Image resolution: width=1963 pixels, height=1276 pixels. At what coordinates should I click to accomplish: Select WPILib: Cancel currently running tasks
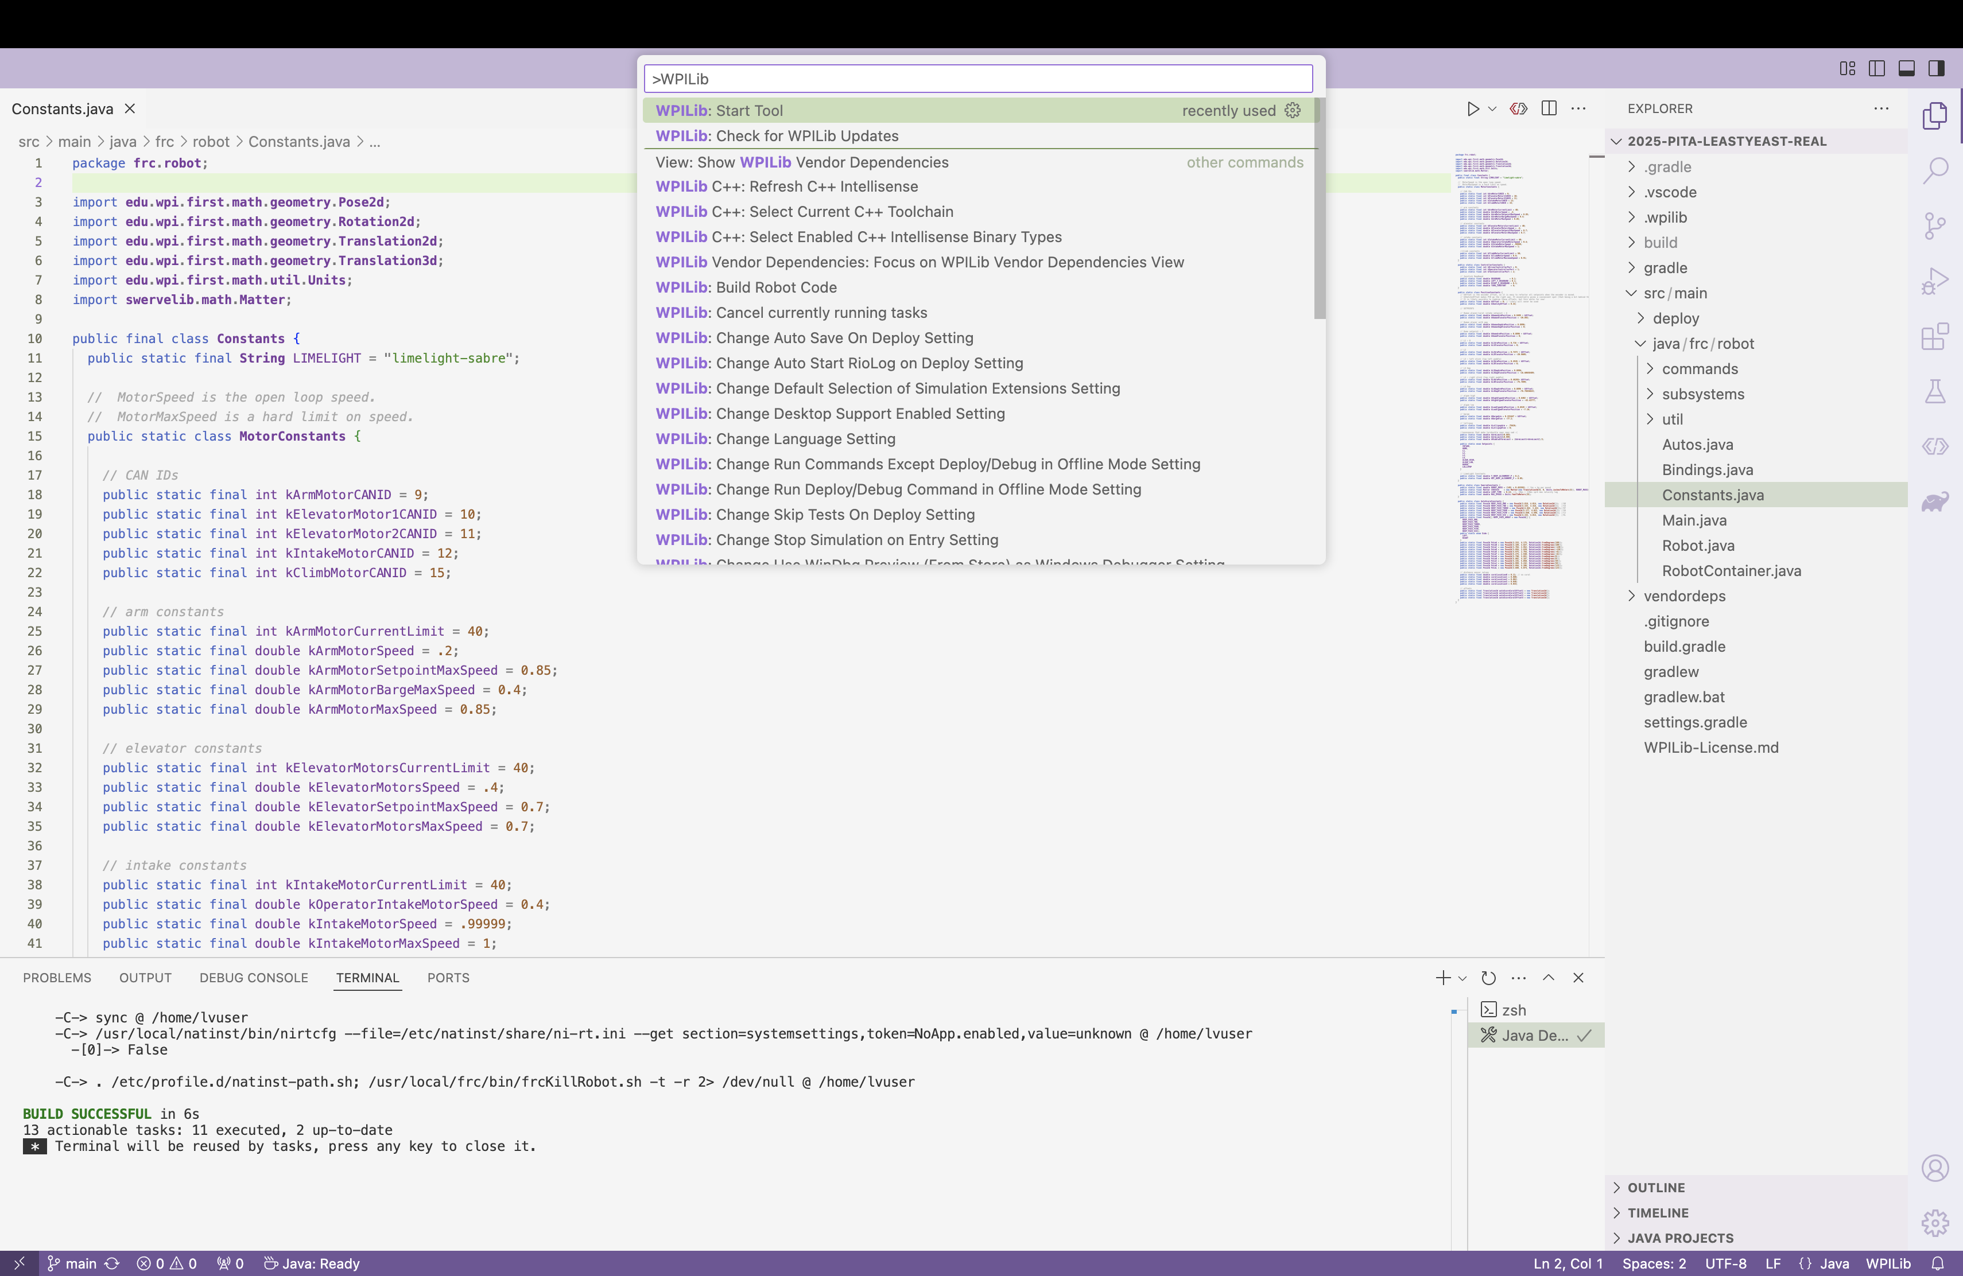click(x=978, y=313)
